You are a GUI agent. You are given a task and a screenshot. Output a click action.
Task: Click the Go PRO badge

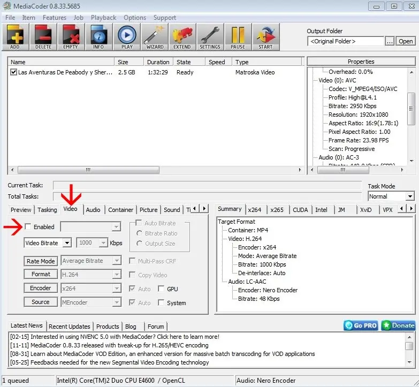pos(361,325)
